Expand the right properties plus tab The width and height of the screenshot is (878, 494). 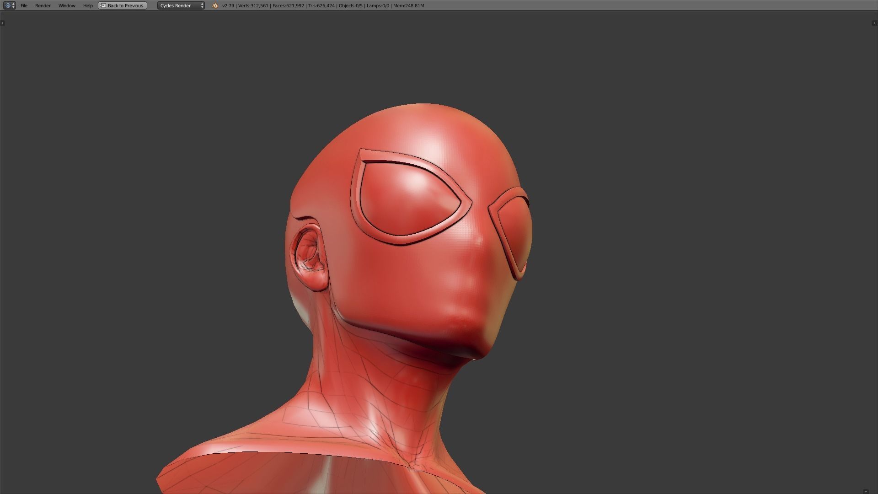coord(874,23)
